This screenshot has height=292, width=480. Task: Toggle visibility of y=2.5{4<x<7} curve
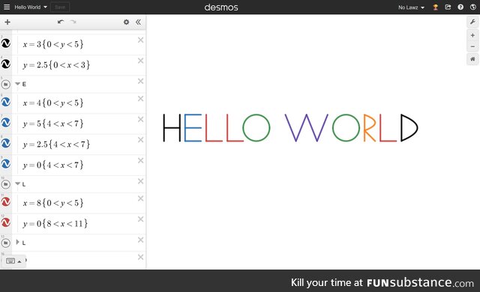point(5,143)
